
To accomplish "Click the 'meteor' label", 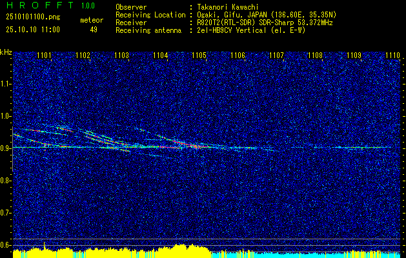I will (x=92, y=20).
